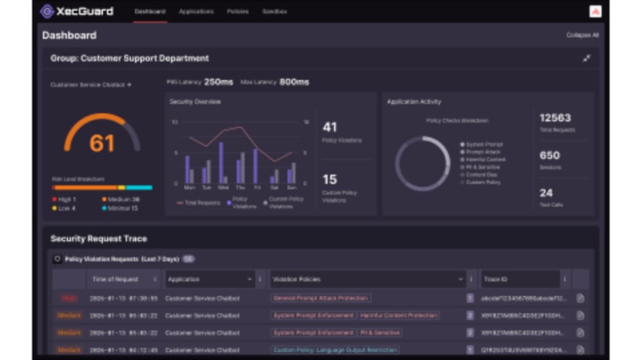Screen dimensions: 639x360
Task: Click the orange segment of risk level bar
Action: (85, 188)
